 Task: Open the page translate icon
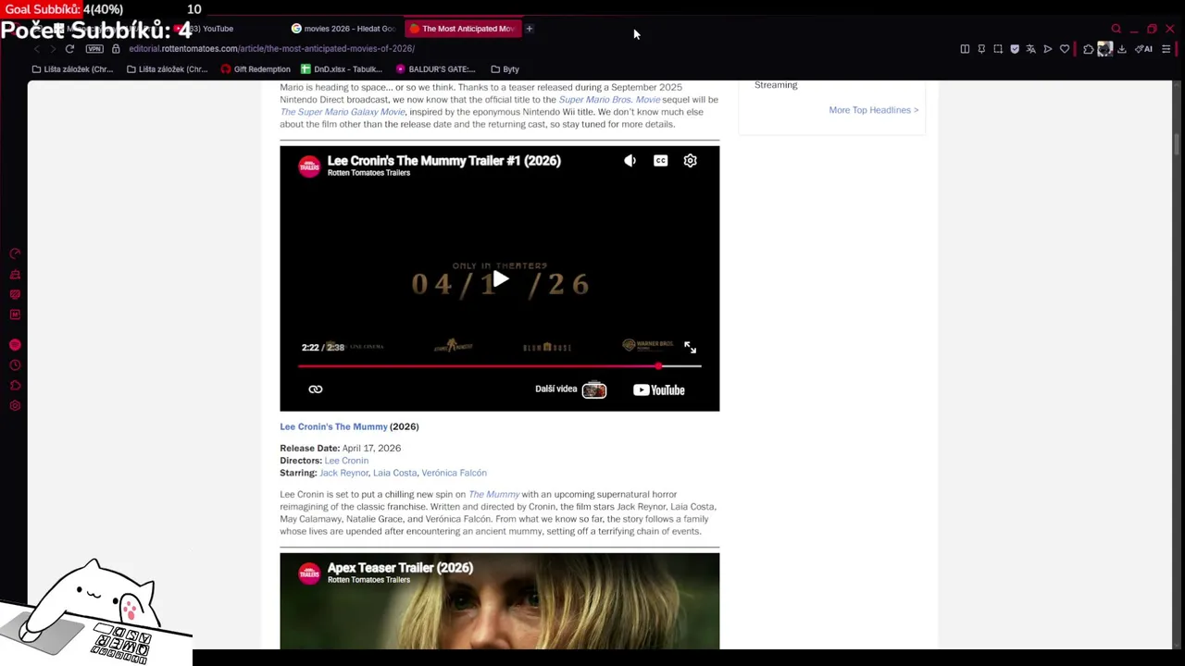click(1030, 49)
